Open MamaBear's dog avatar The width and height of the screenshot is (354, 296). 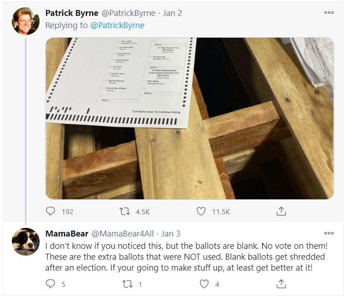[25, 242]
